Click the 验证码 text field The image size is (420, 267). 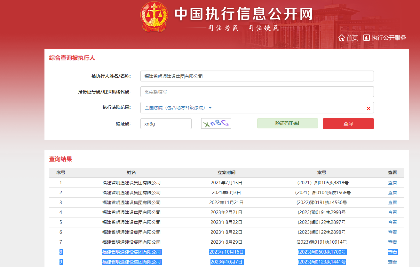pyautogui.click(x=166, y=124)
